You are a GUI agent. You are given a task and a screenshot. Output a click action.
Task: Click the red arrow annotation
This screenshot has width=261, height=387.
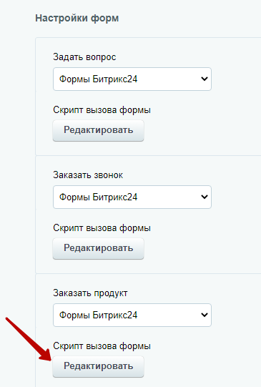tap(29, 339)
